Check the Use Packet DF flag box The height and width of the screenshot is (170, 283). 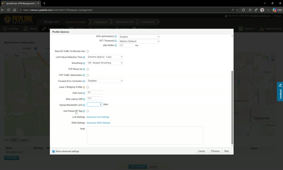click(x=88, y=111)
